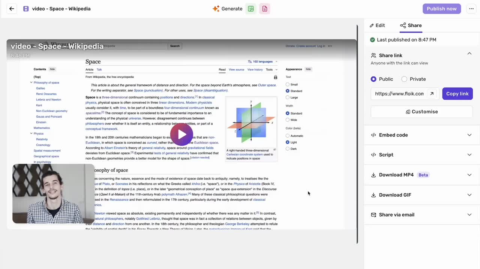Select Standard text size radio
480x269 pixels.
coord(288,91)
